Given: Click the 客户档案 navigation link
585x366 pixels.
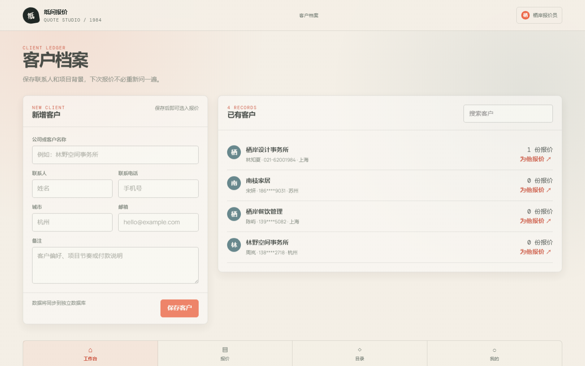Looking at the screenshot, I should 309,15.
